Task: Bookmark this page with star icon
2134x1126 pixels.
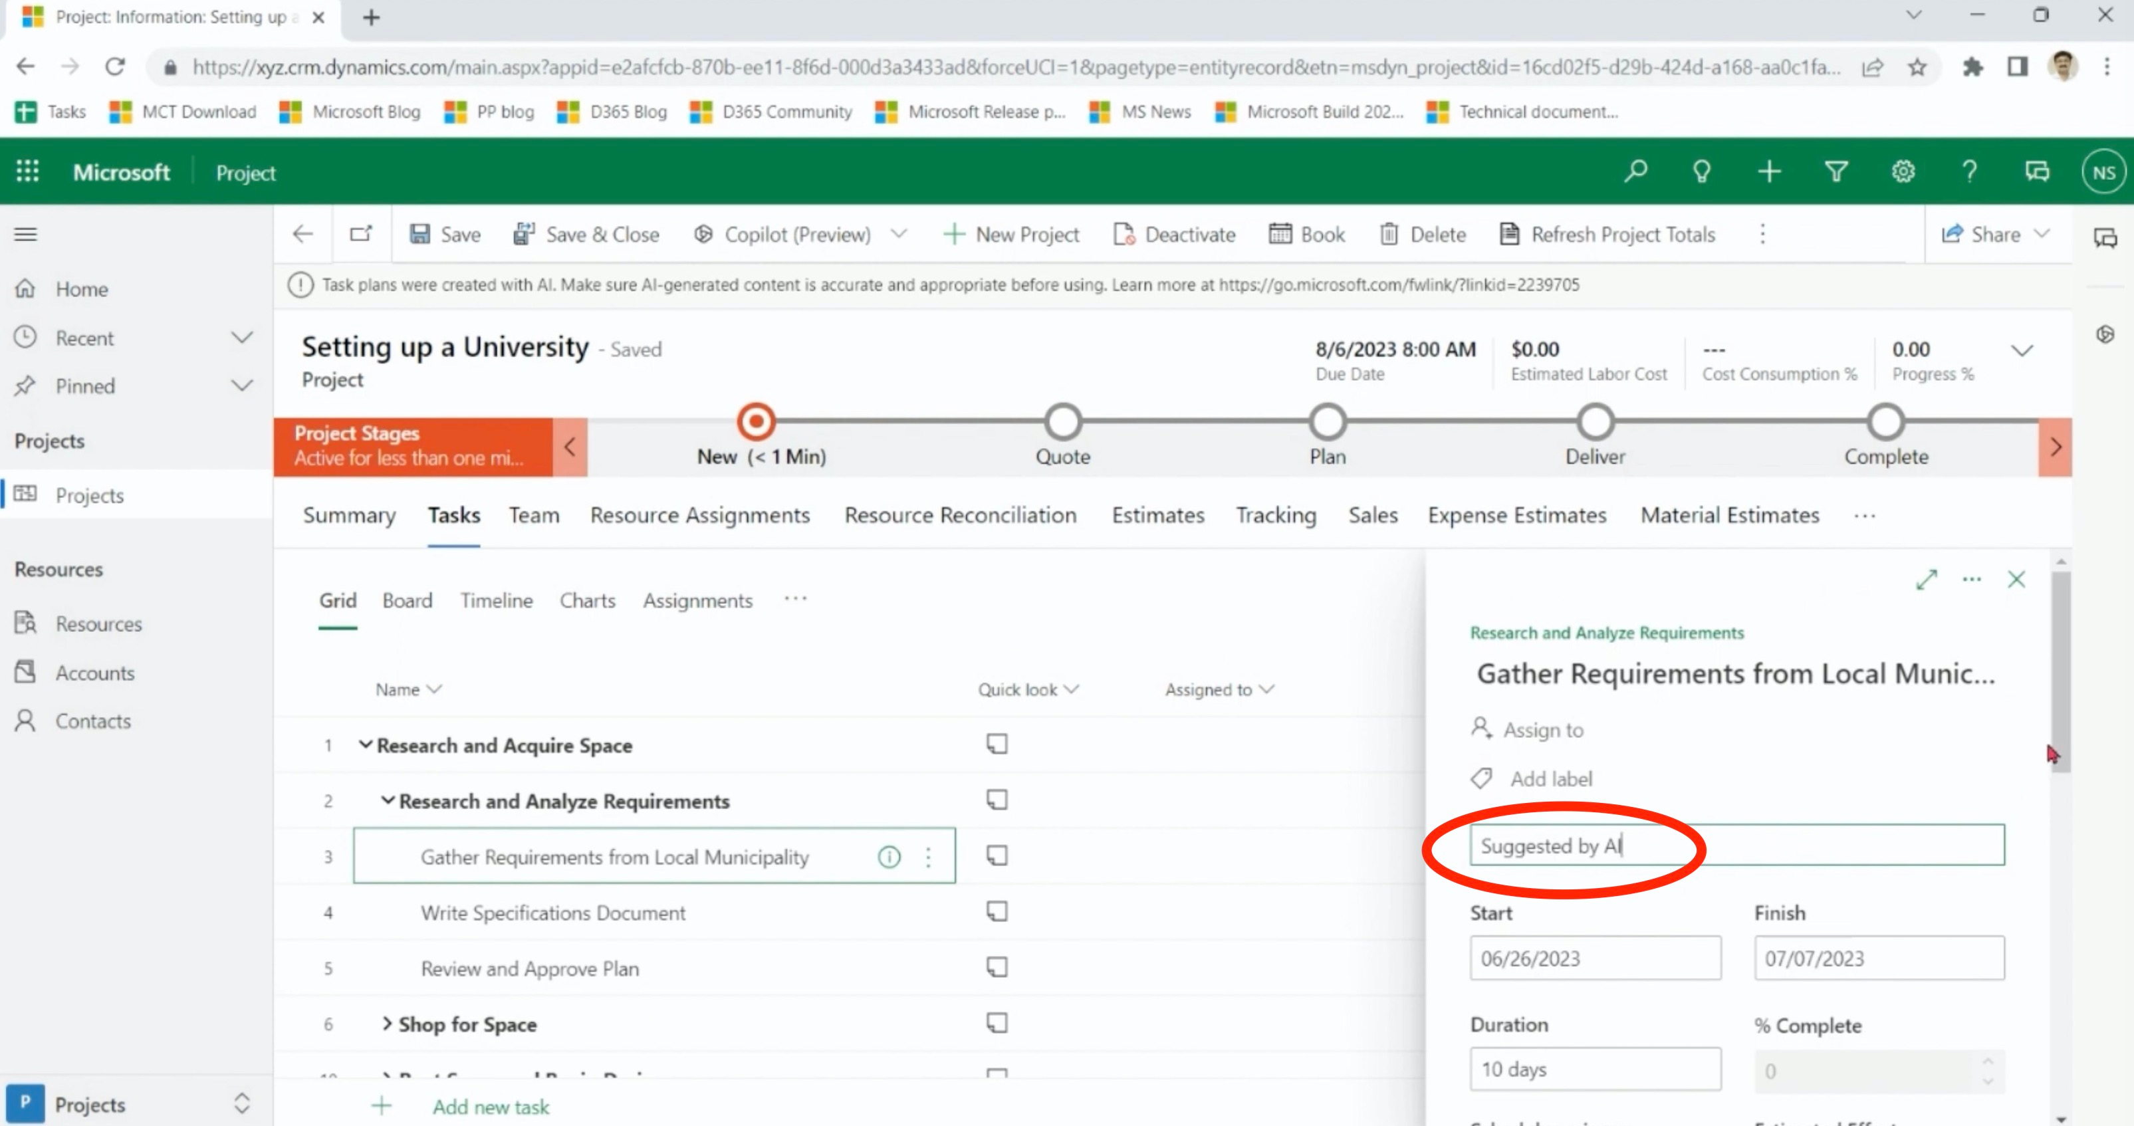Action: tap(1917, 67)
